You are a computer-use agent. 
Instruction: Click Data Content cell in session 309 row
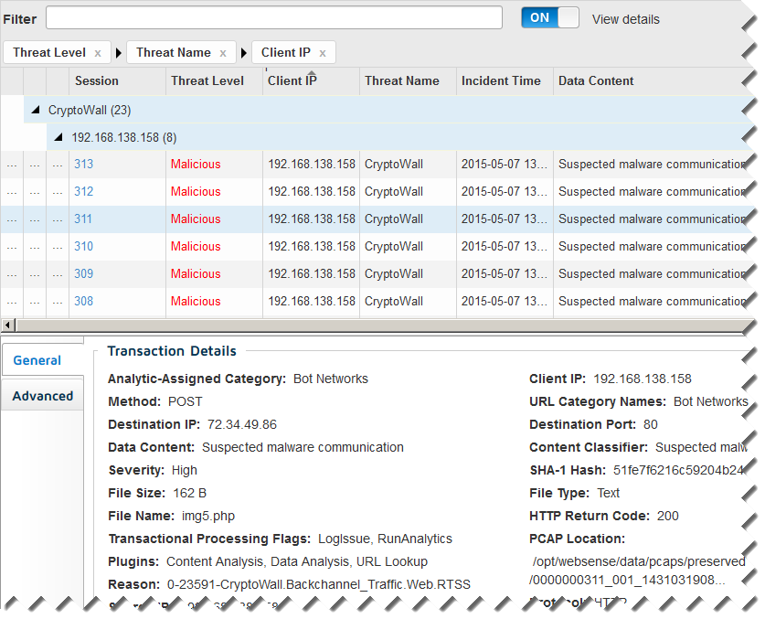[x=652, y=273]
